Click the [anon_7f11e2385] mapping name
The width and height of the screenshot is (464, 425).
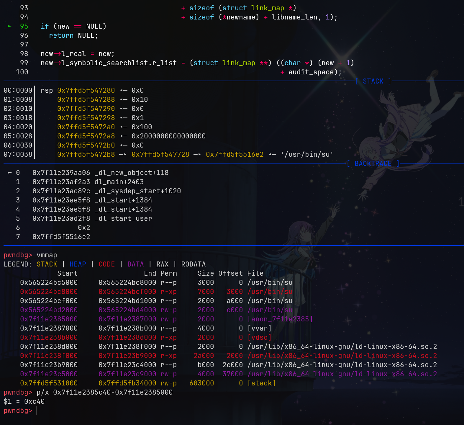[280, 319]
